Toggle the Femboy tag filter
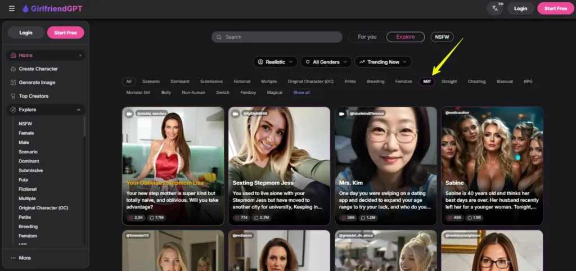Image resolution: width=576 pixels, height=271 pixels. (248, 93)
